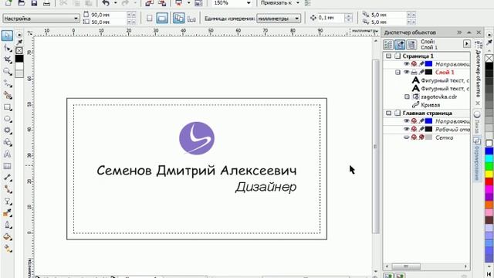Pick the yellow swatch in color palette
The width and height of the screenshot is (494, 278).
tap(489, 174)
